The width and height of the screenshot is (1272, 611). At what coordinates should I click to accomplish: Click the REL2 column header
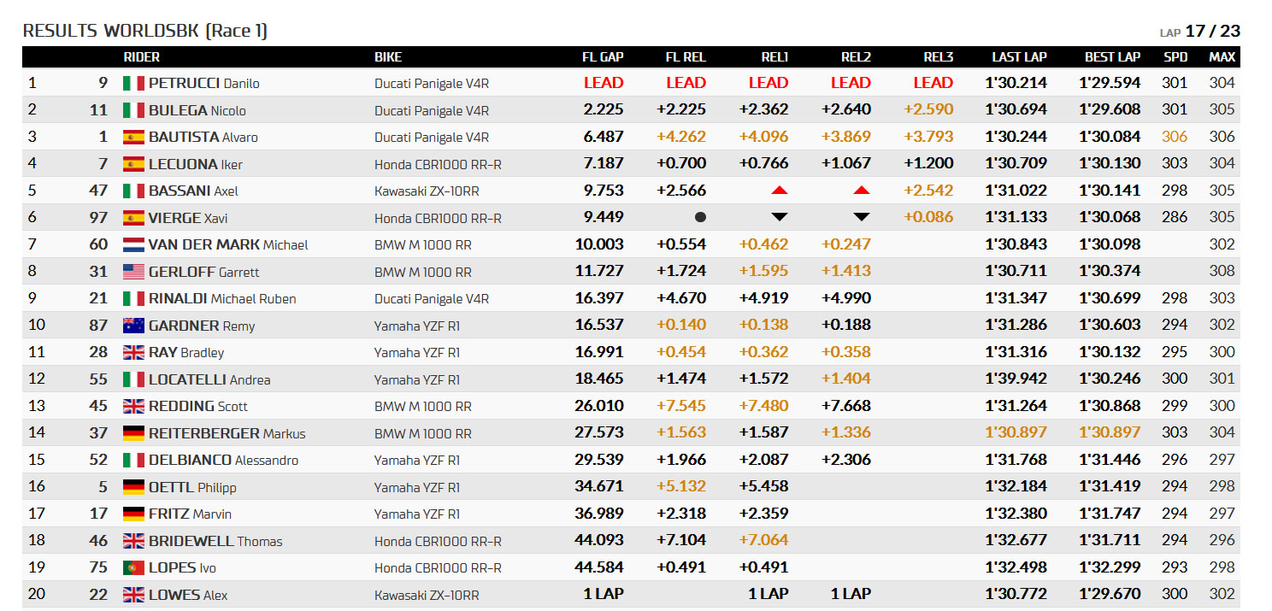pyautogui.click(x=856, y=57)
